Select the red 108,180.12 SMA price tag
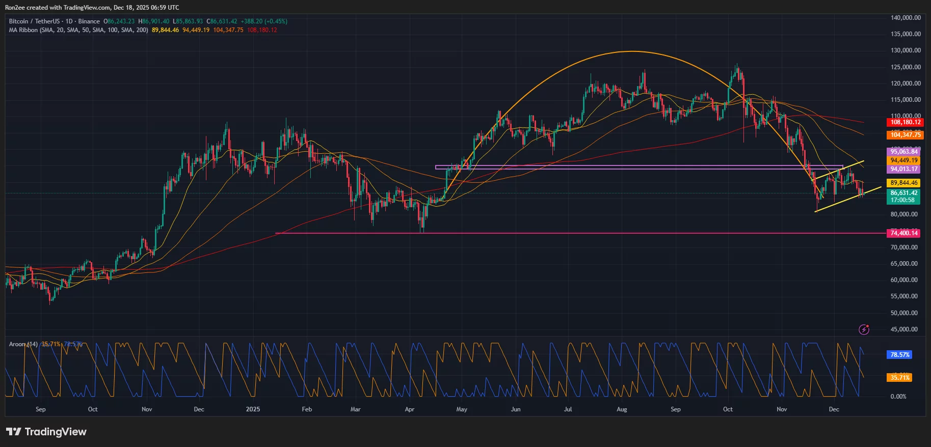This screenshot has height=447, width=931. point(905,122)
